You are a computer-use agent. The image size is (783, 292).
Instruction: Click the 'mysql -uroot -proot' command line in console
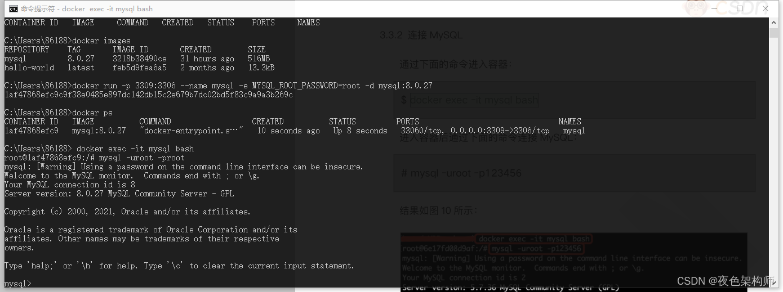[94, 158]
